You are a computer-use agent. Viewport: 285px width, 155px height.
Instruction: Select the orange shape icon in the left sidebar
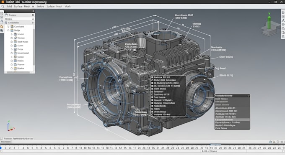[x=2, y=26]
